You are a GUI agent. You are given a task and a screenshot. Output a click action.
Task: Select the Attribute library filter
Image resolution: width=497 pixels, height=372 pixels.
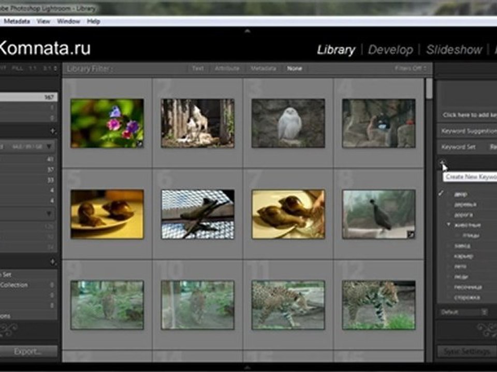coord(227,68)
